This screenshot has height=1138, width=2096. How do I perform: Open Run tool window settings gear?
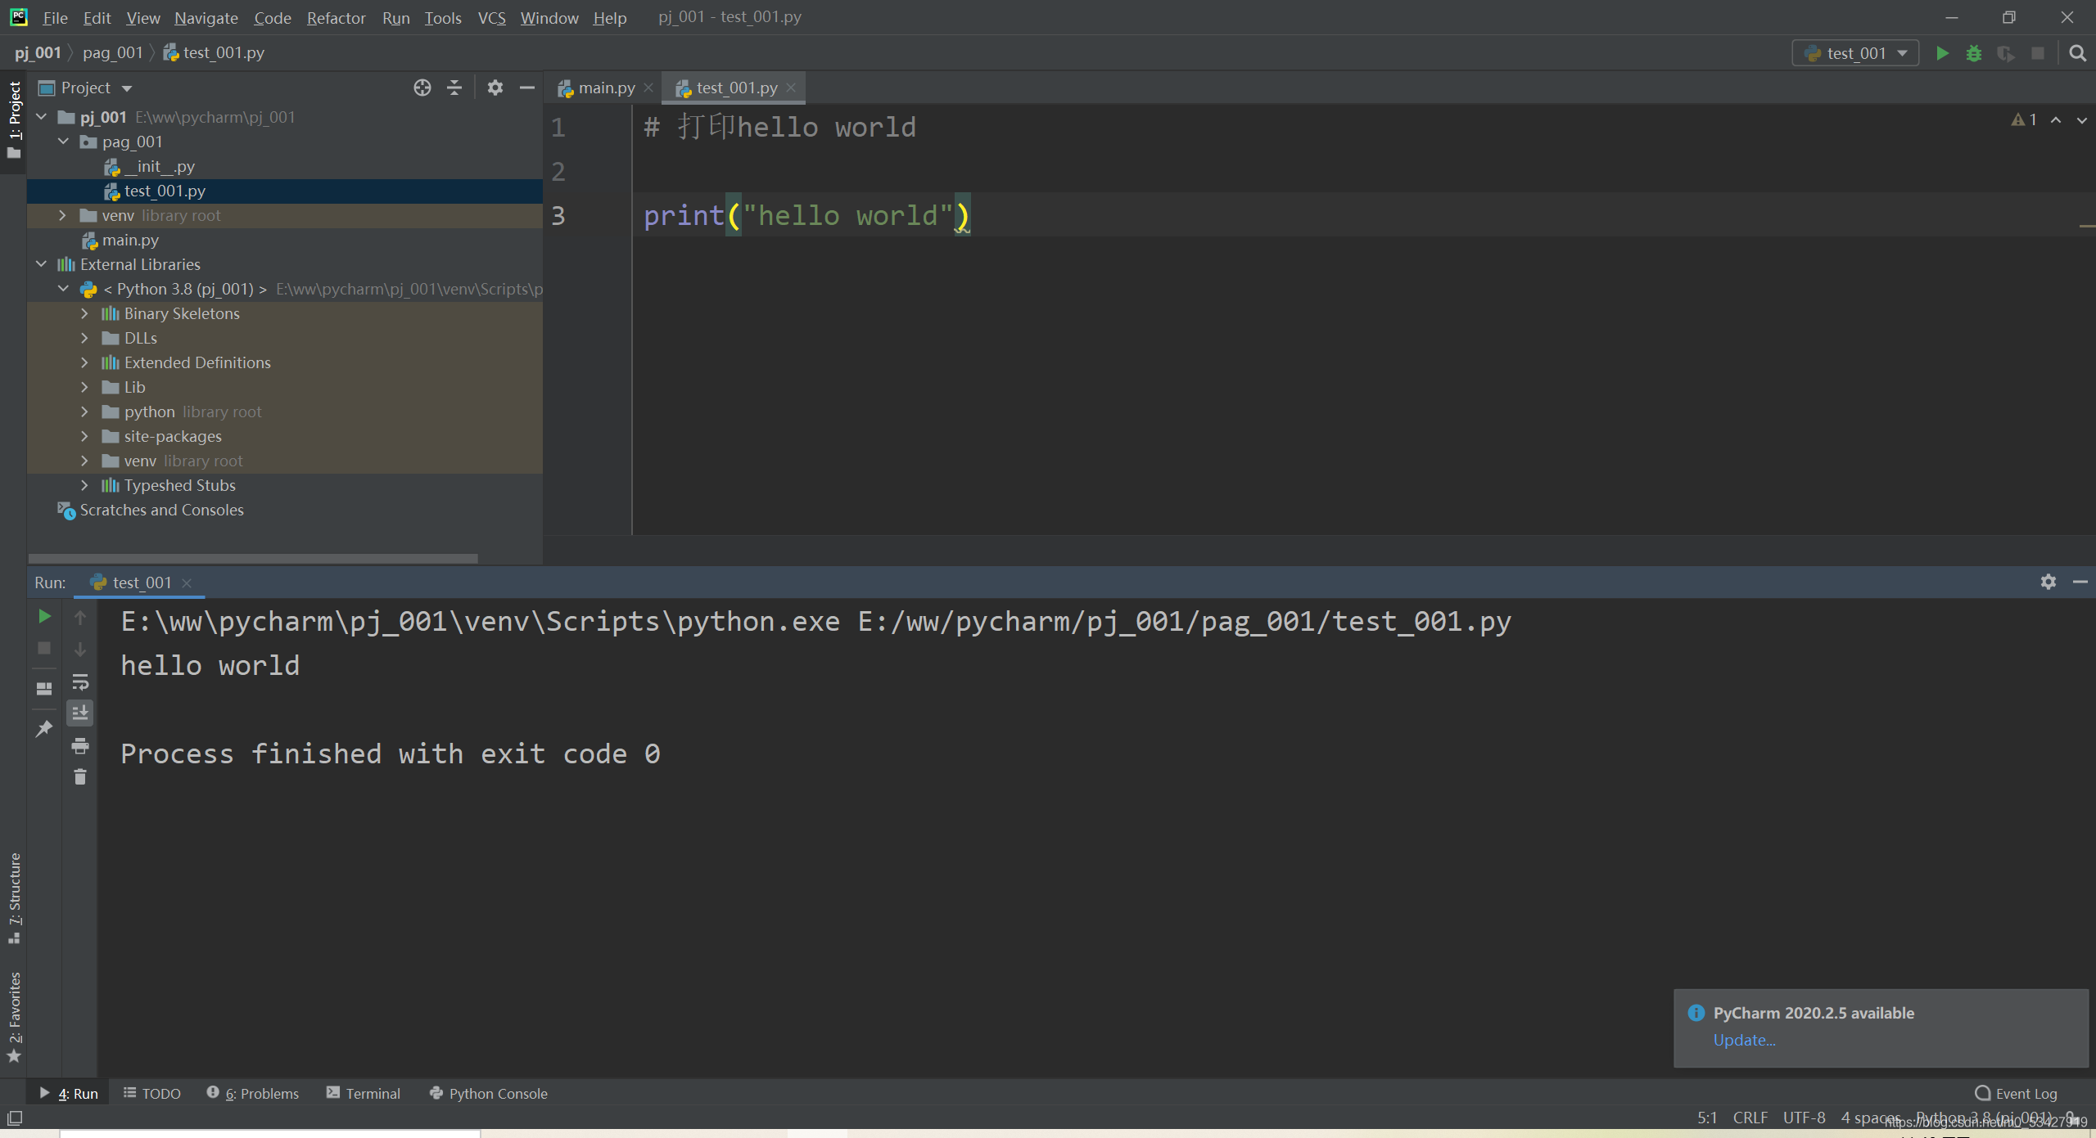click(2049, 582)
